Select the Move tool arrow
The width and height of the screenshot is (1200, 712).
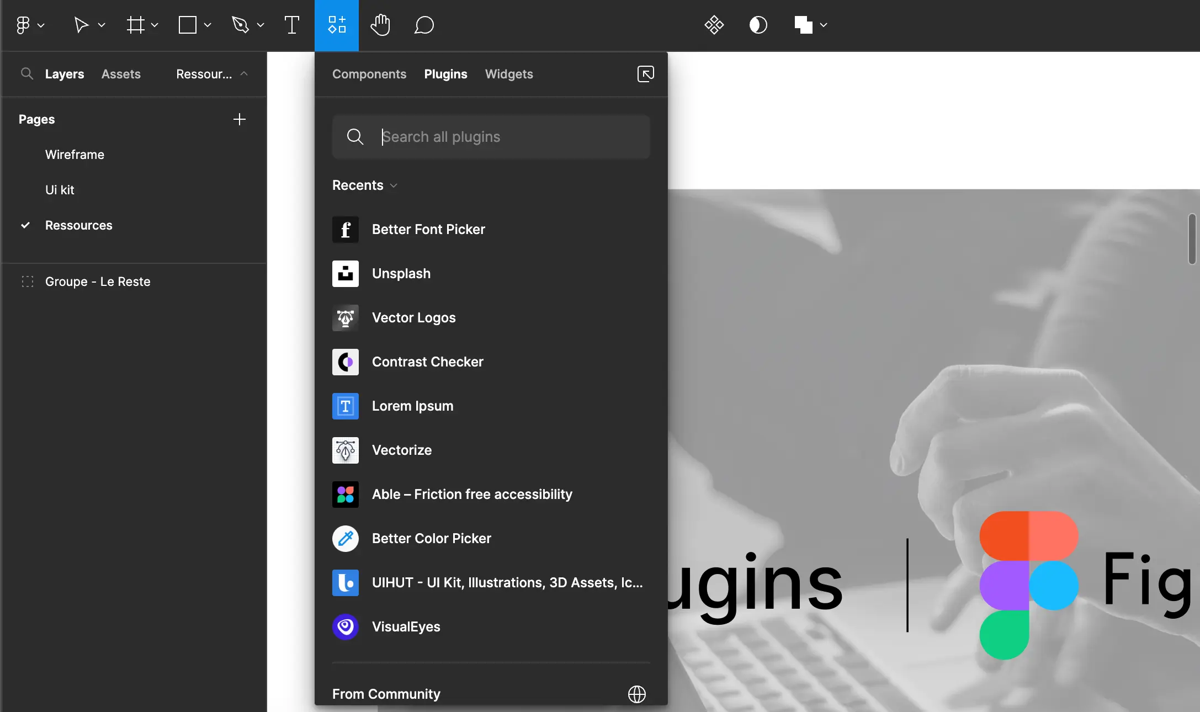tap(81, 25)
